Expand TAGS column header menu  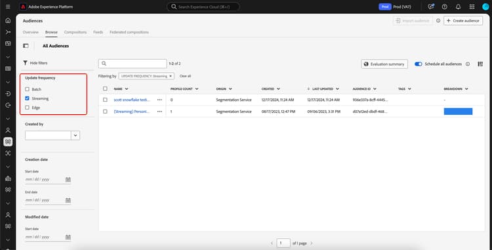409,89
